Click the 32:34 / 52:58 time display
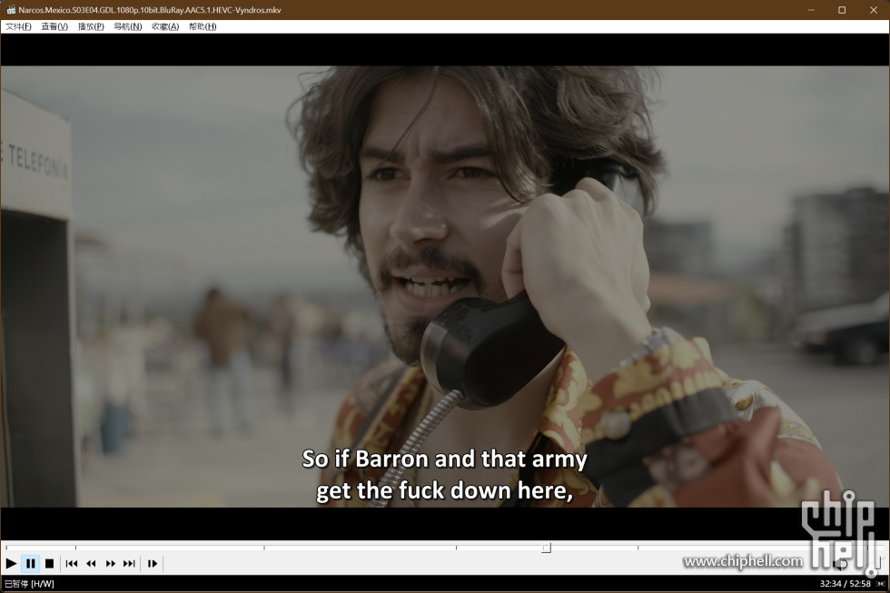 click(845, 583)
